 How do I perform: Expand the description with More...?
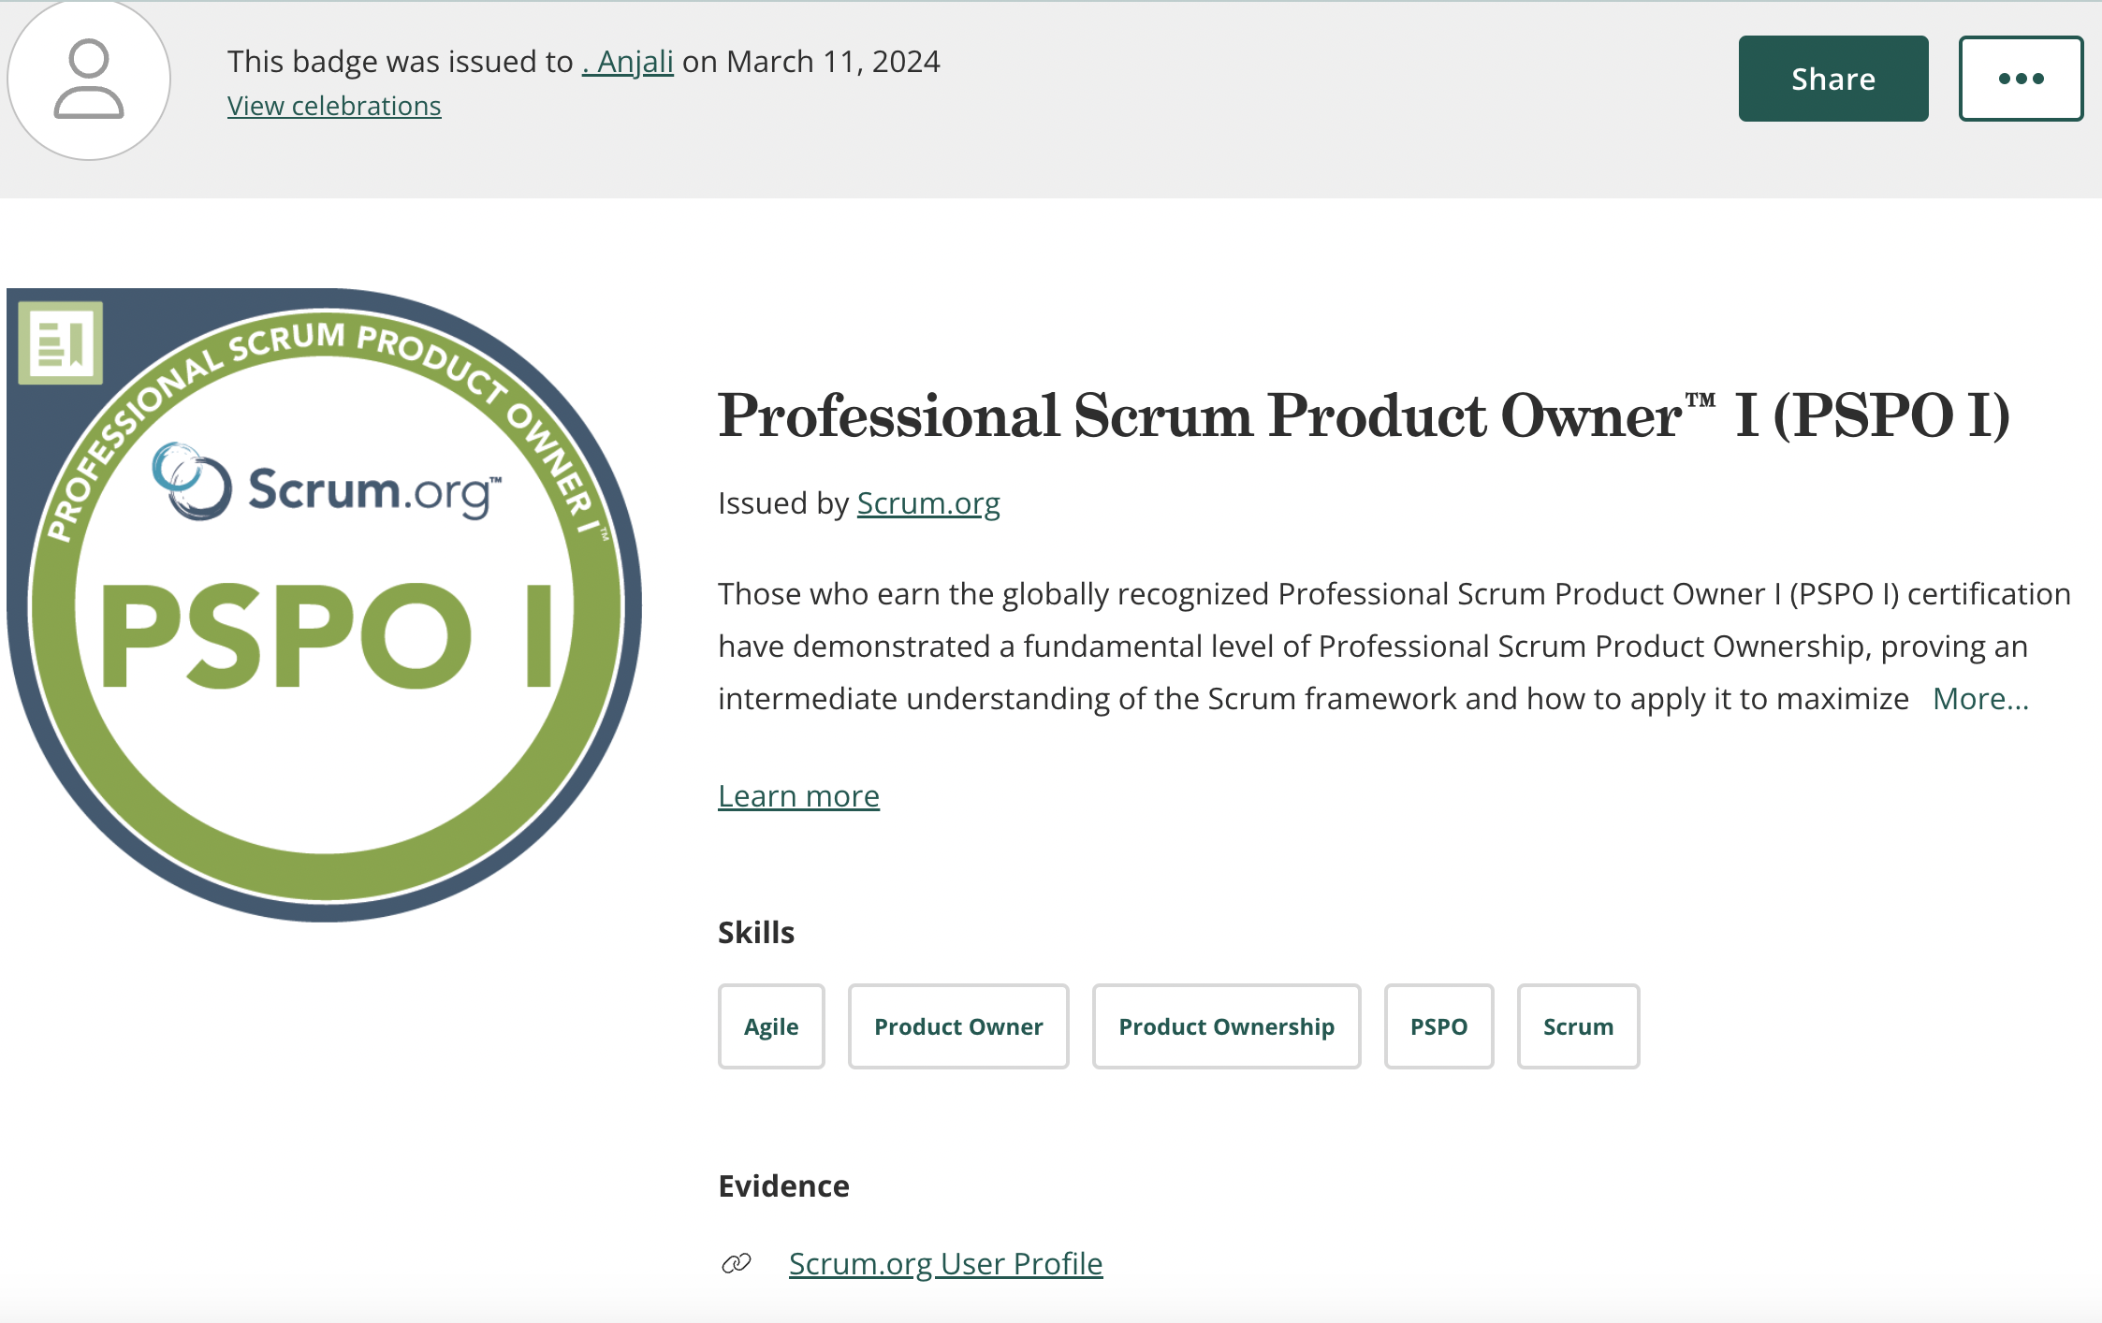[x=1980, y=699]
